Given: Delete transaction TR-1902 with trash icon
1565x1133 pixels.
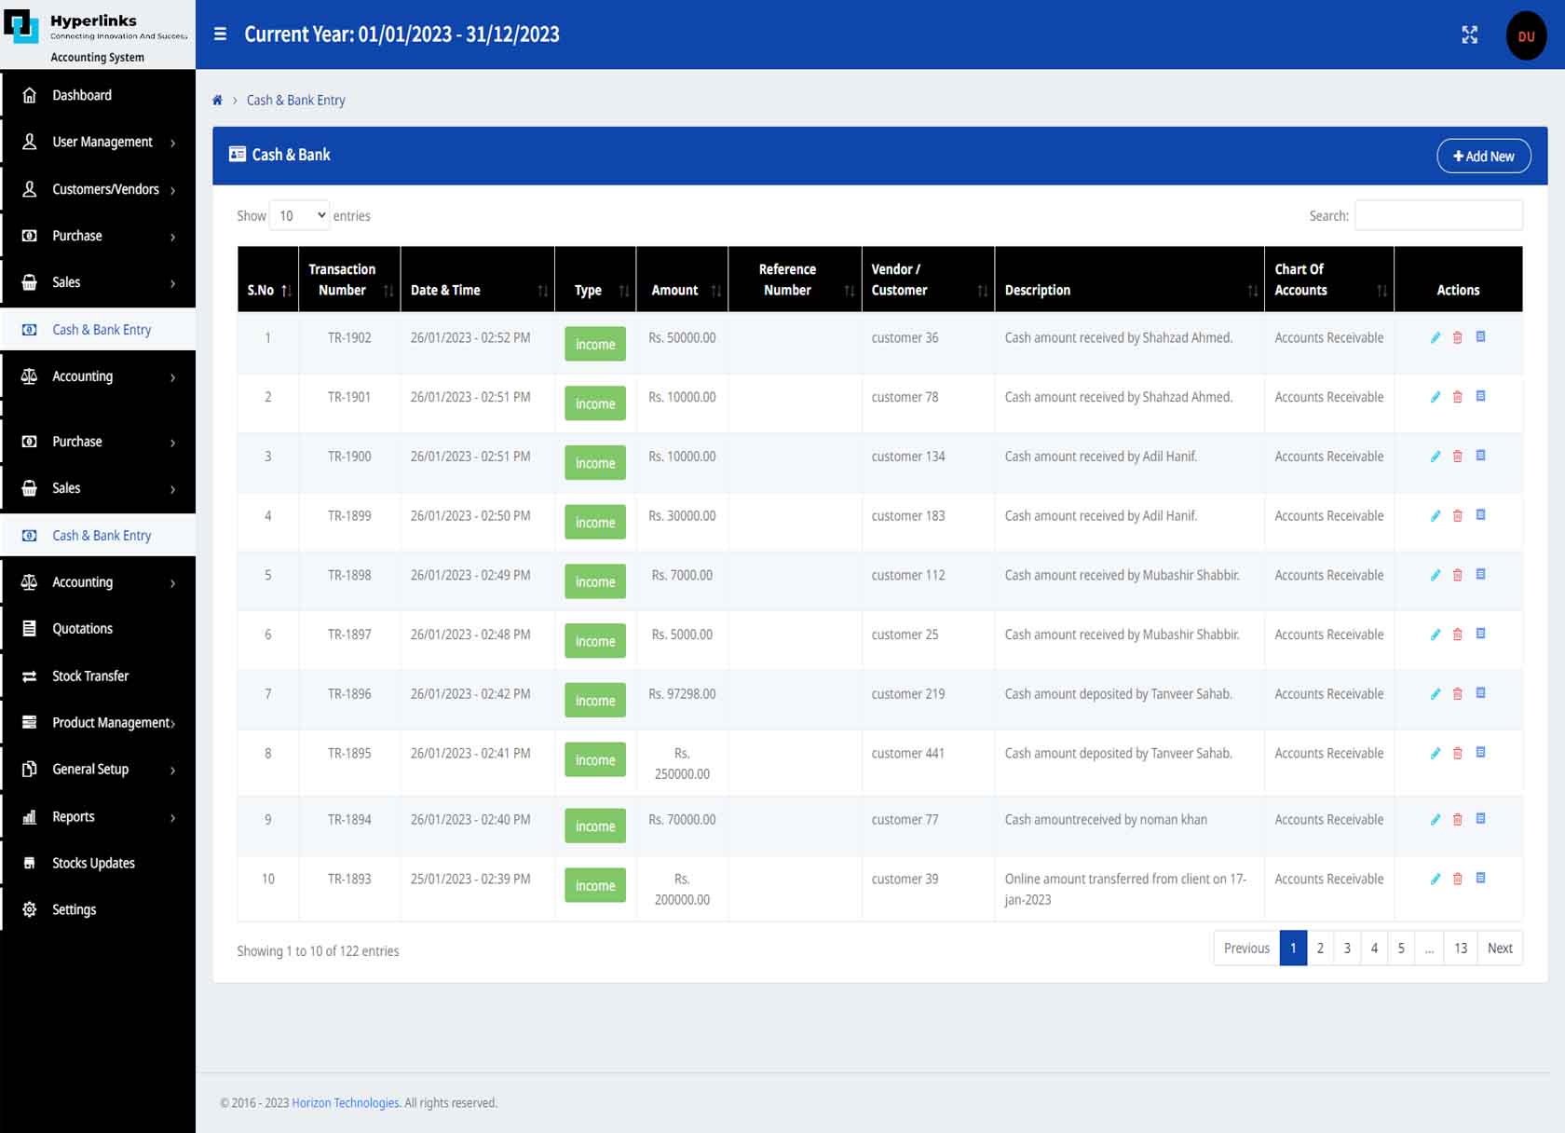Looking at the screenshot, I should [1458, 337].
